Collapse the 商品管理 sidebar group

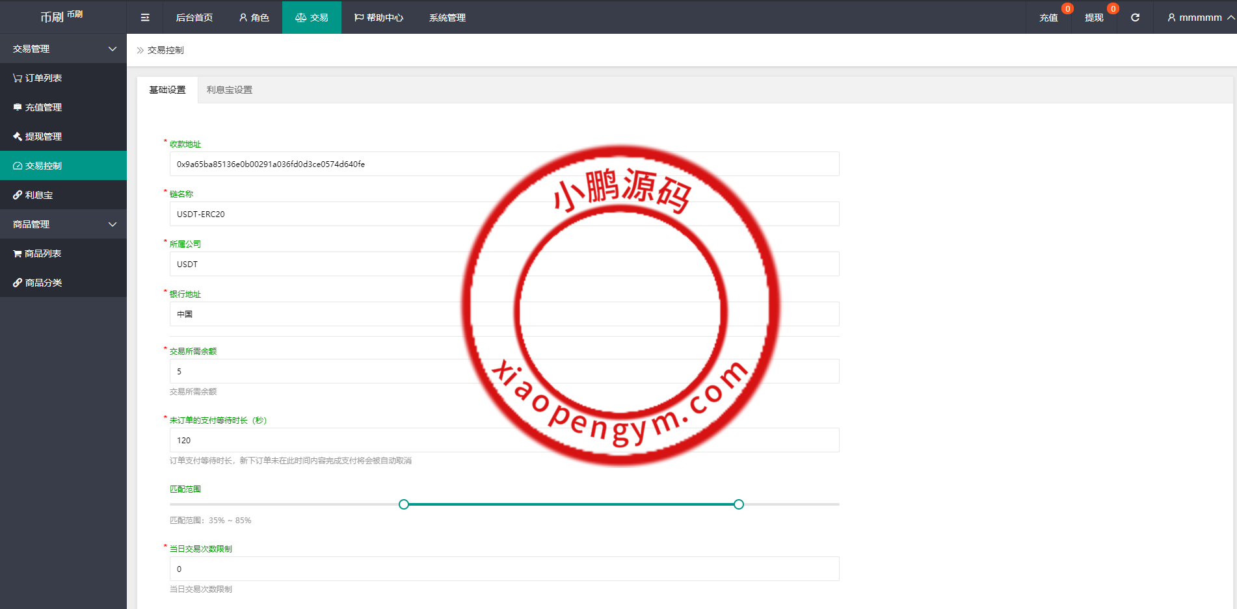click(x=63, y=224)
